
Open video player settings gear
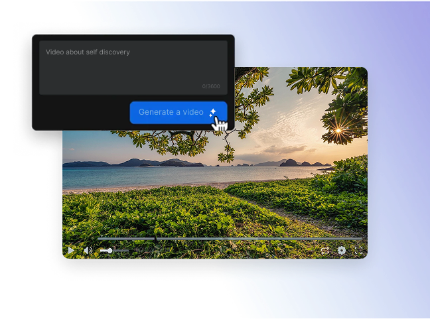(x=342, y=251)
